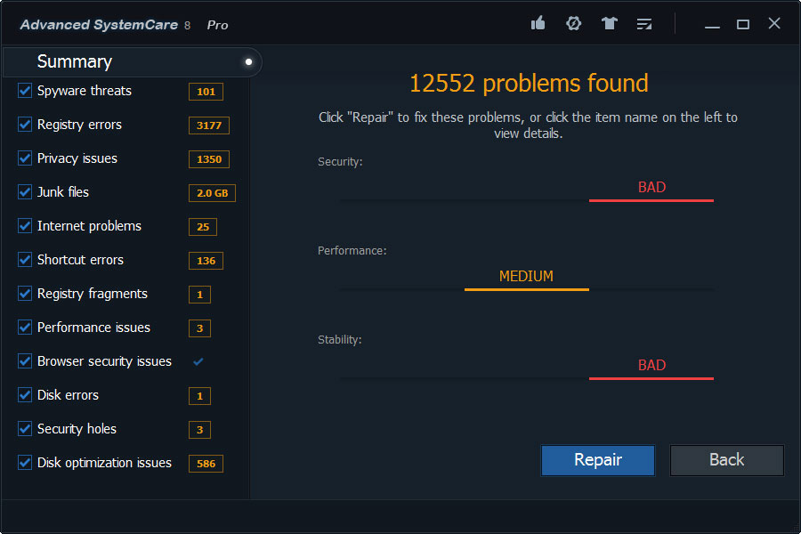Click the Security: label
The width and height of the screenshot is (801, 534).
click(x=340, y=162)
